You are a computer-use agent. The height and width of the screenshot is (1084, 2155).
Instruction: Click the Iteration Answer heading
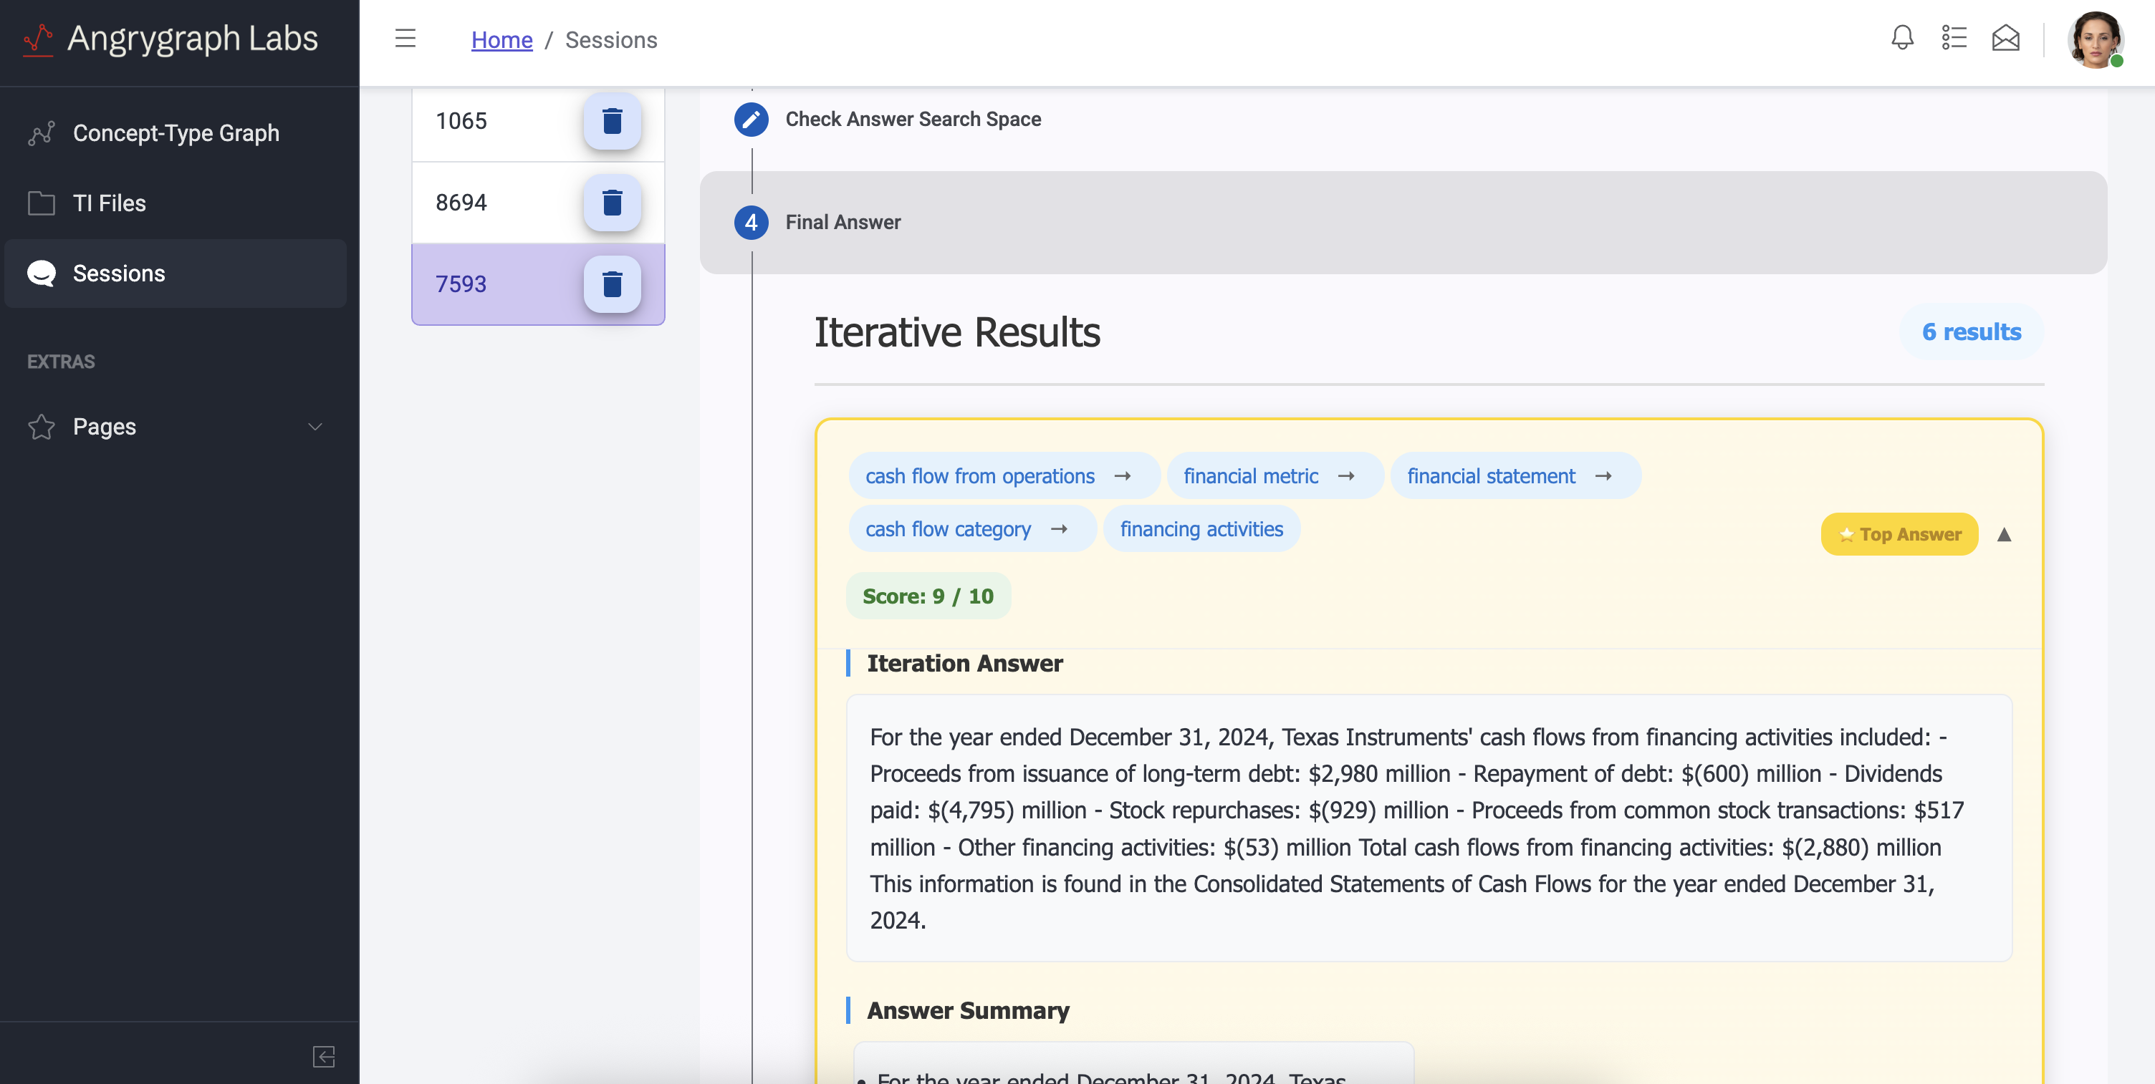(964, 663)
